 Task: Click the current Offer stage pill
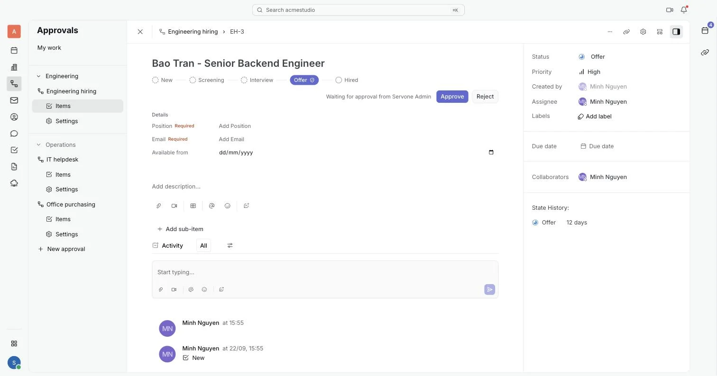[x=304, y=80]
